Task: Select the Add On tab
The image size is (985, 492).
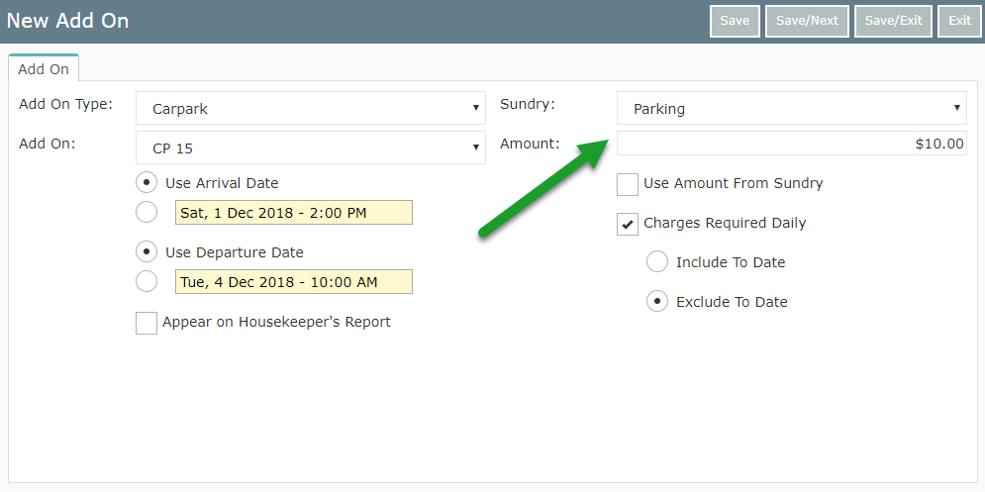Action: click(x=44, y=69)
